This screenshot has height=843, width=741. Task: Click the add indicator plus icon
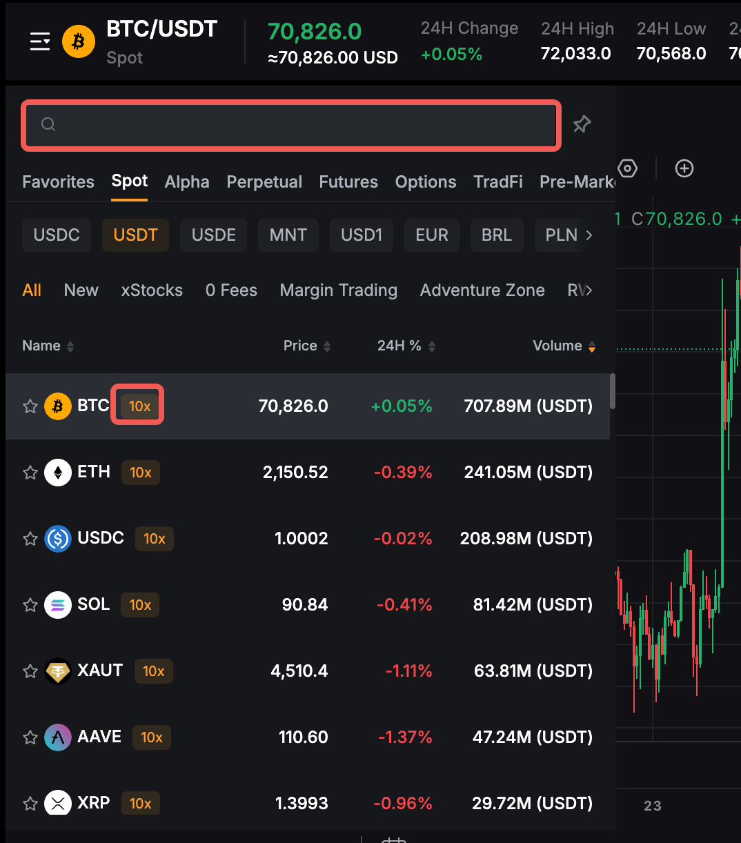pos(684,168)
